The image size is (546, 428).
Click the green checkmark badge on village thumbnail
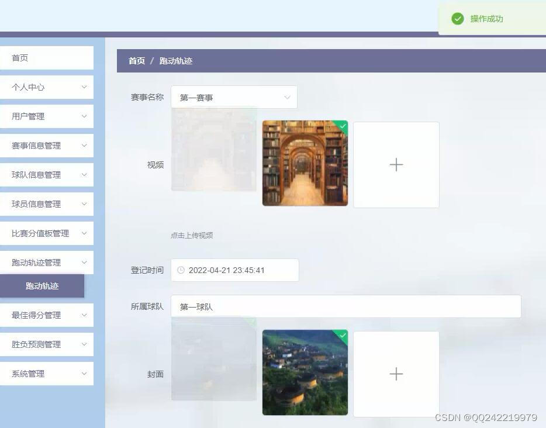343,336
